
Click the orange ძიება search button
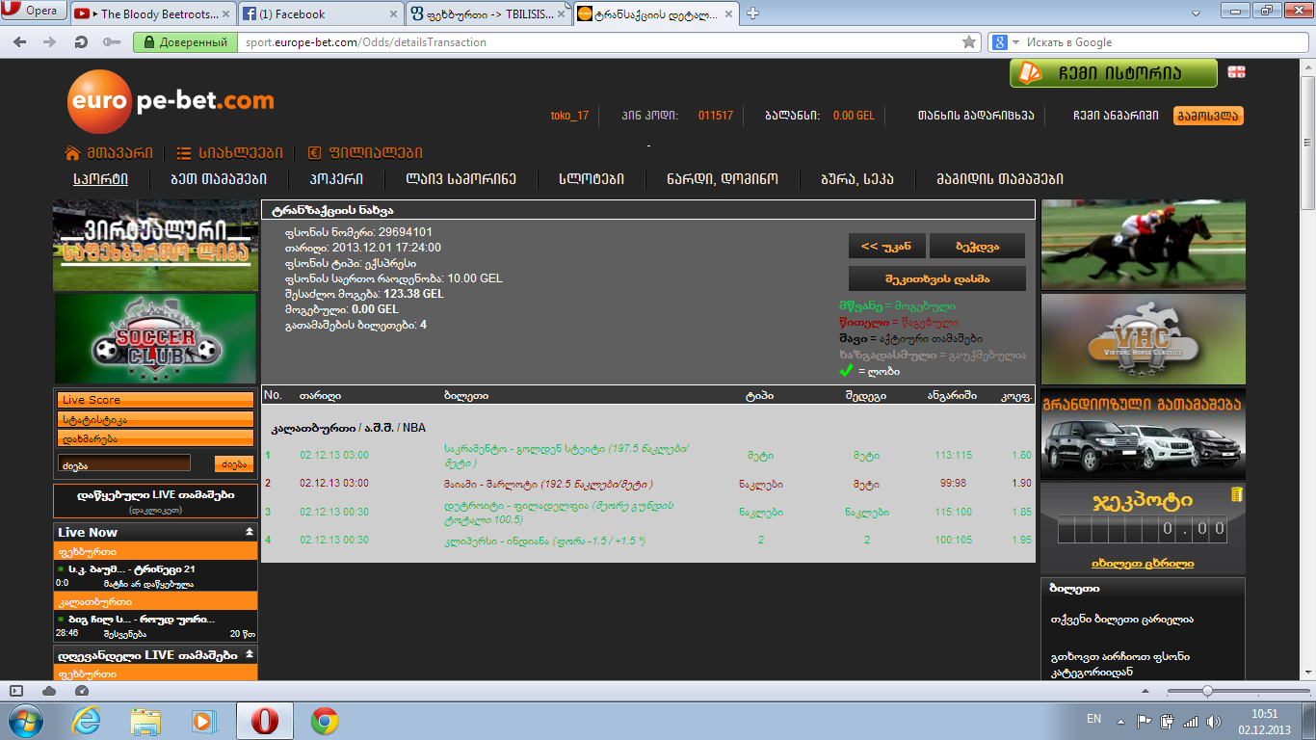pyautogui.click(x=234, y=463)
